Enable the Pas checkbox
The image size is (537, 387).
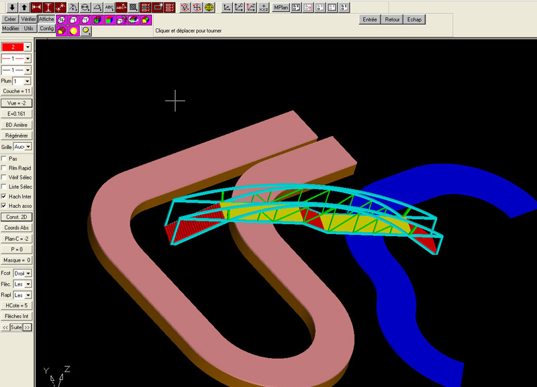(x=5, y=158)
